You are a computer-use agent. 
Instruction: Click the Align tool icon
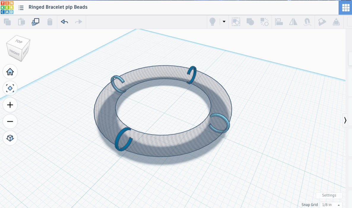(279, 22)
